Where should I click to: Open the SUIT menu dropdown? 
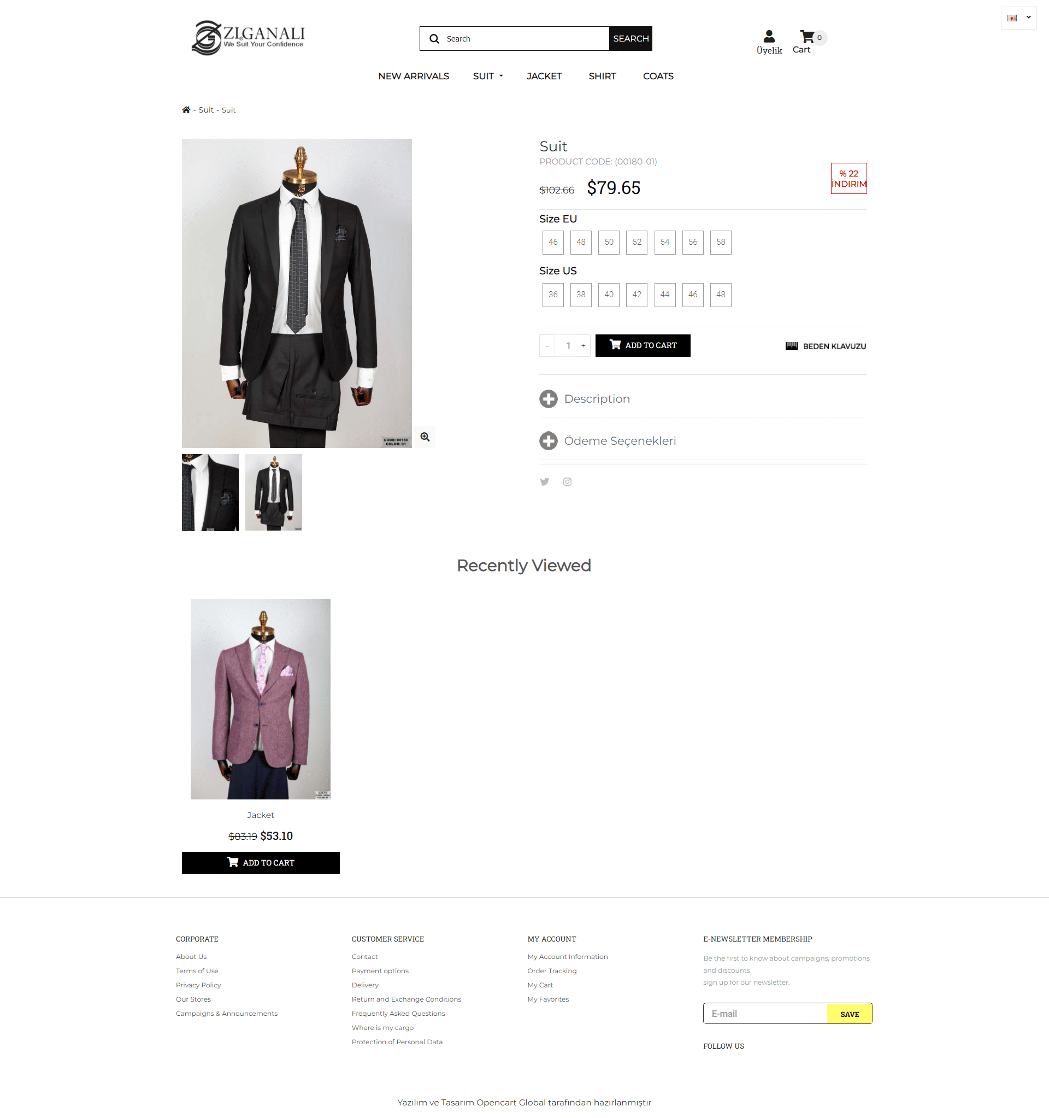(x=487, y=76)
